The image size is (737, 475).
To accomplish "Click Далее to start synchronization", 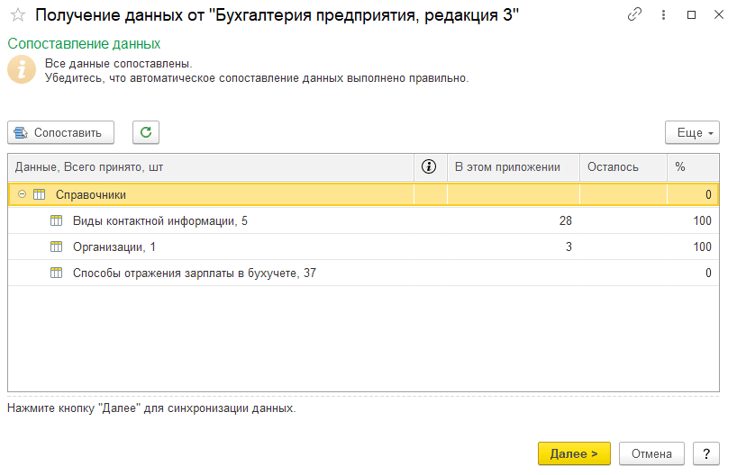I will pos(574,453).
